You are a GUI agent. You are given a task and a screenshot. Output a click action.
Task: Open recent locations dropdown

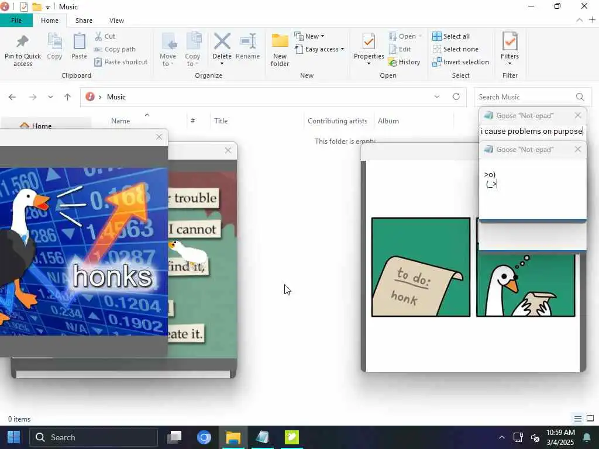pos(50,97)
